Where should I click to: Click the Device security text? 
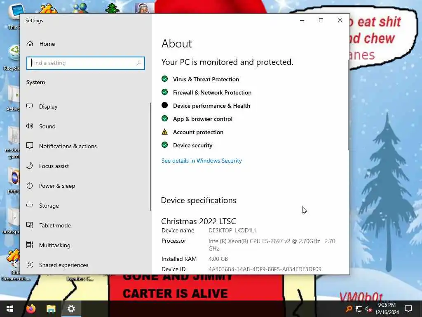pos(193,145)
